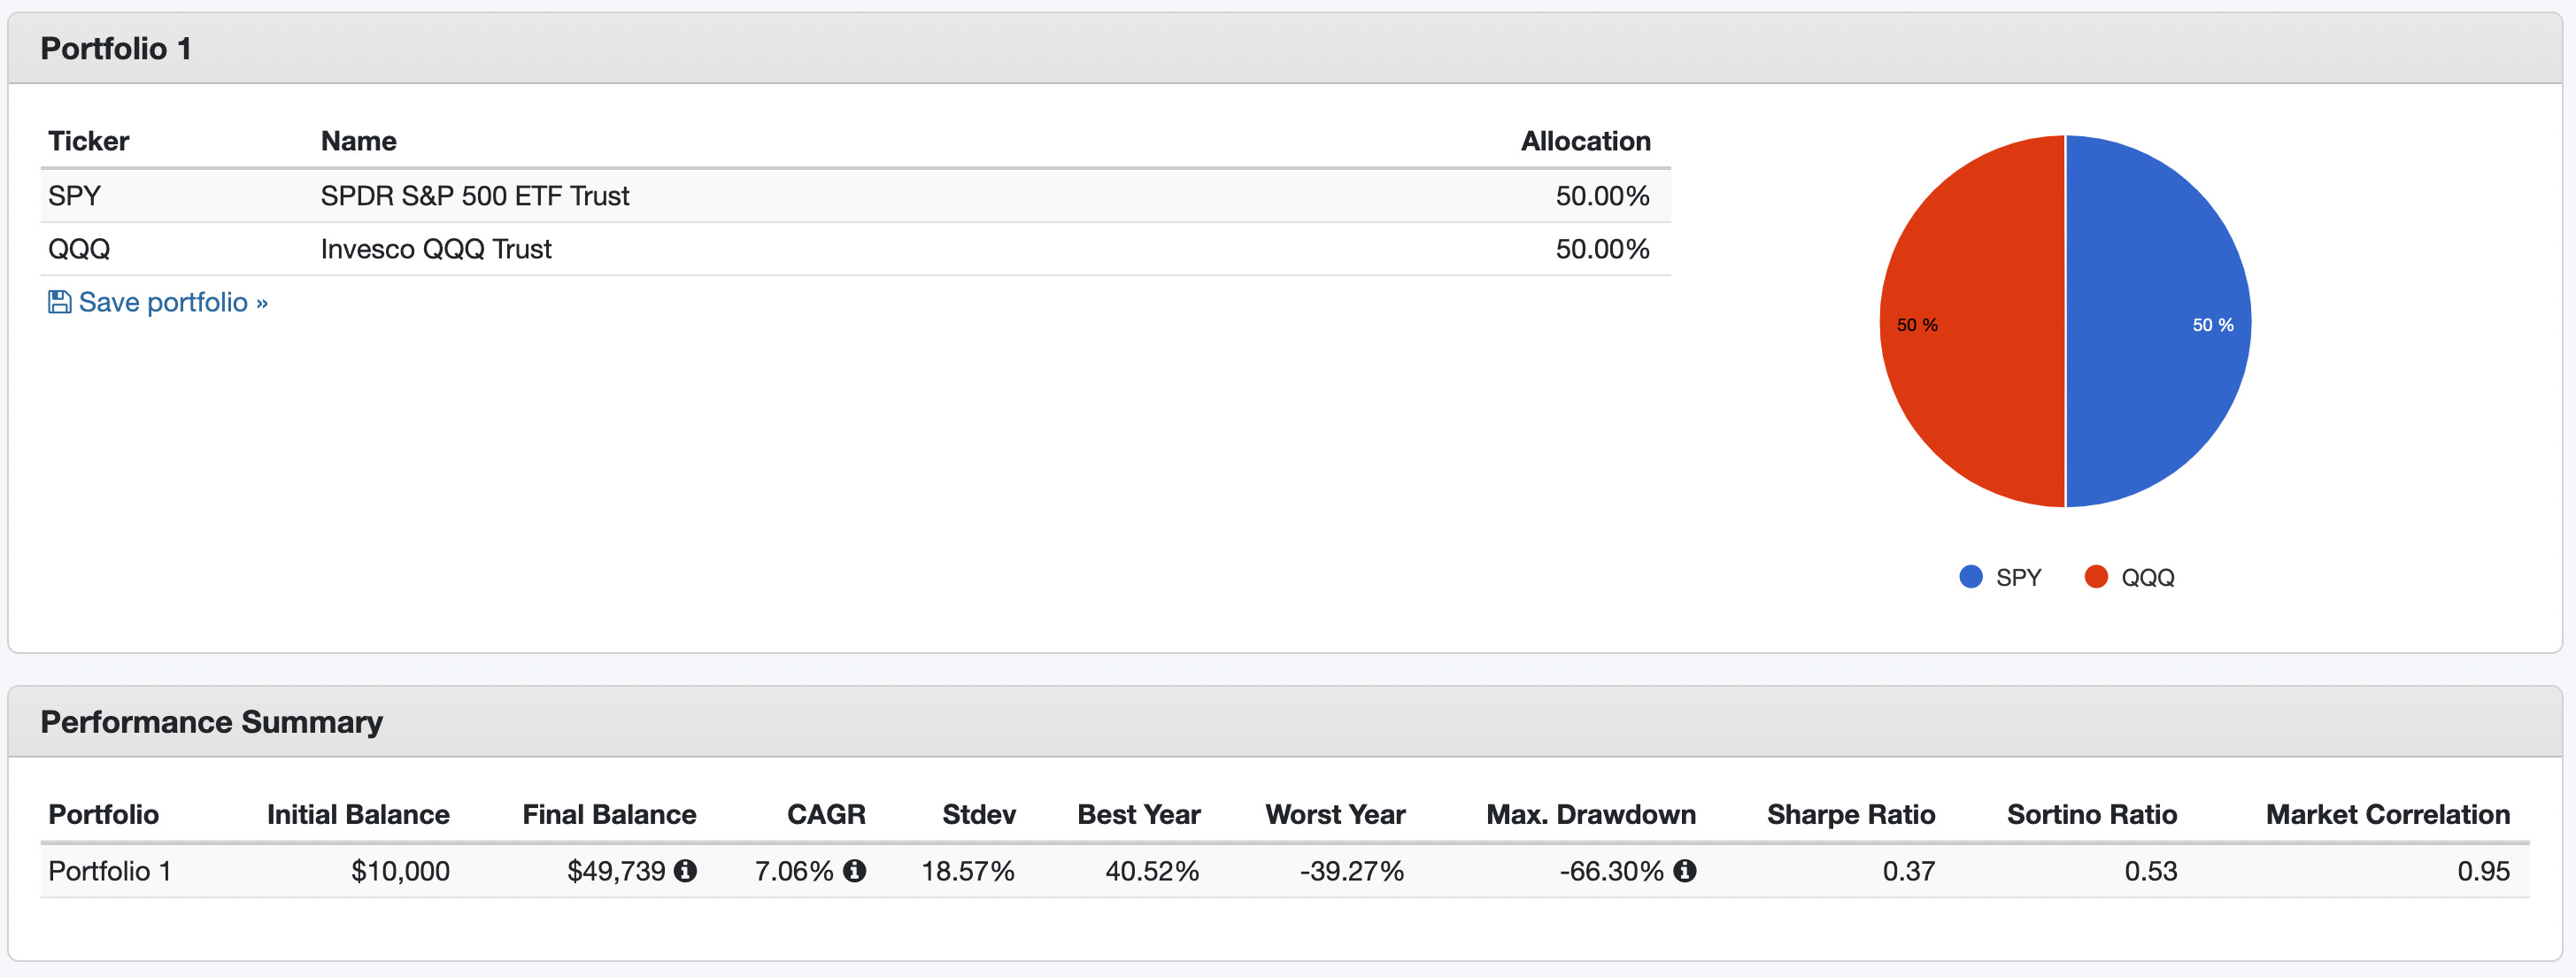This screenshot has width=2576, height=977.
Task: Click the Portfolio 1 panel heading
Action: click(x=116, y=48)
